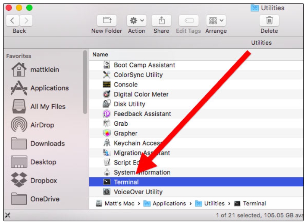Select VoiceOver Utility in list

(138, 192)
